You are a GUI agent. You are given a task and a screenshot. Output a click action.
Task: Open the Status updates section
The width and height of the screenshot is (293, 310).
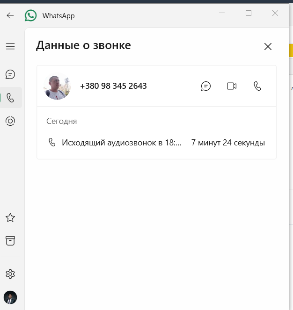(x=10, y=121)
